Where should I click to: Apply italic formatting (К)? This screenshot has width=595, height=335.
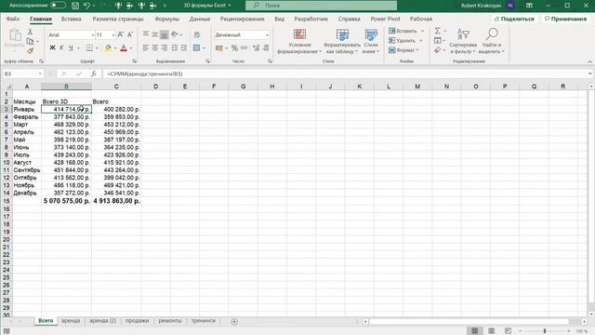pyautogui.click(x=61, y=47)
